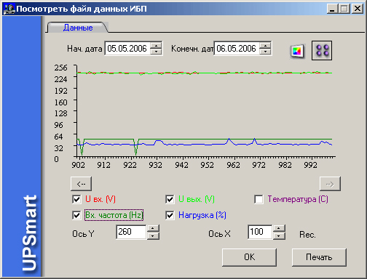Toggle the U вх. (V) checkbox

76,199
